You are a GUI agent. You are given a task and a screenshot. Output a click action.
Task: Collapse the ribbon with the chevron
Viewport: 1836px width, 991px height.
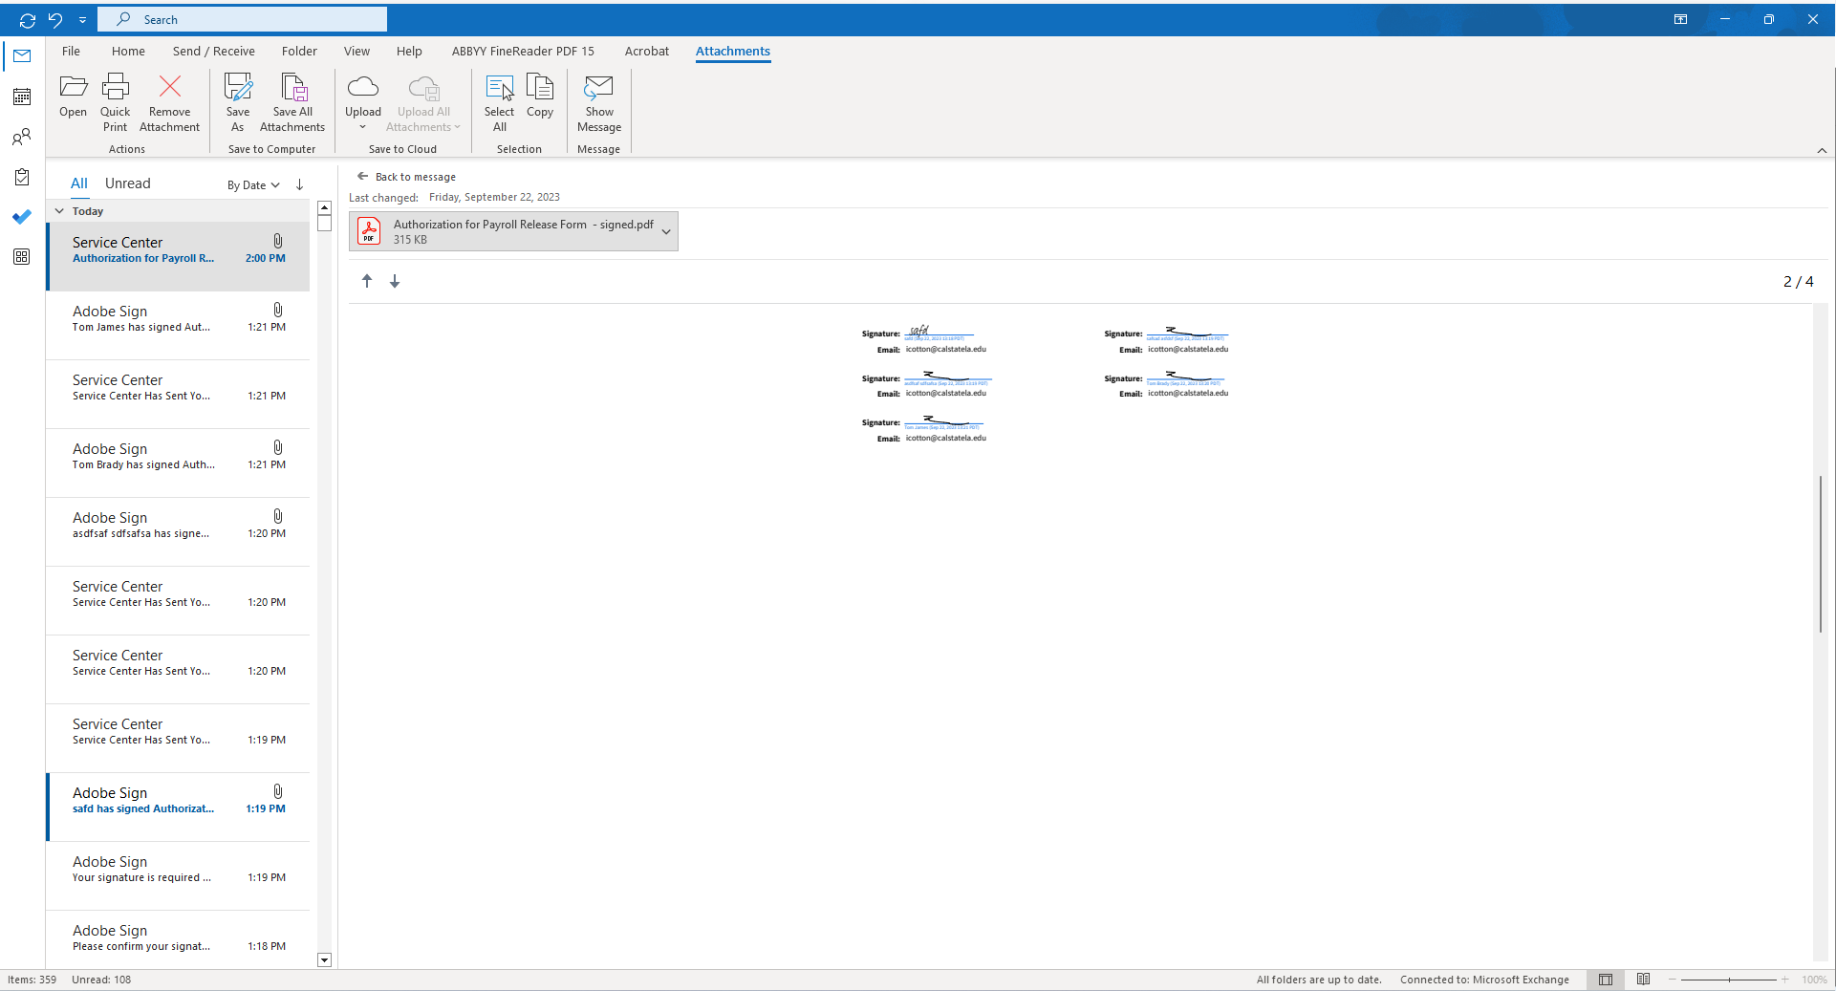point(1822,150)
